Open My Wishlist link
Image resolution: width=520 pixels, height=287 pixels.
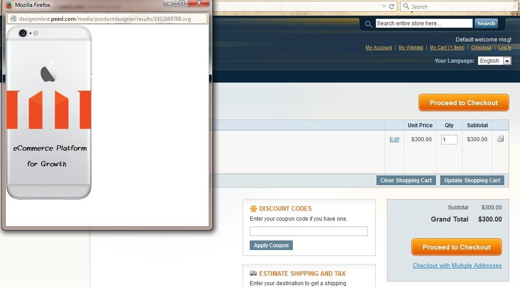(x=411, y=48)
